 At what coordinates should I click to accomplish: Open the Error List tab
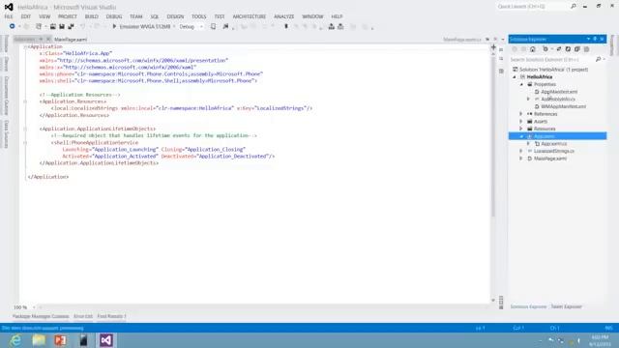point(83,316)
